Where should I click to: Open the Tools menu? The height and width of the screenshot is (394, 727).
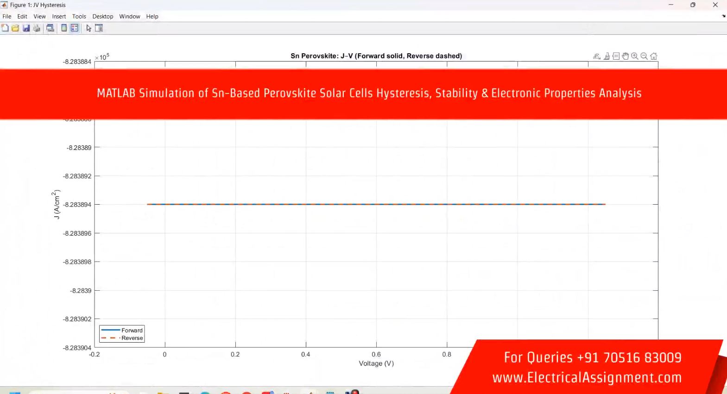[79, 16]
